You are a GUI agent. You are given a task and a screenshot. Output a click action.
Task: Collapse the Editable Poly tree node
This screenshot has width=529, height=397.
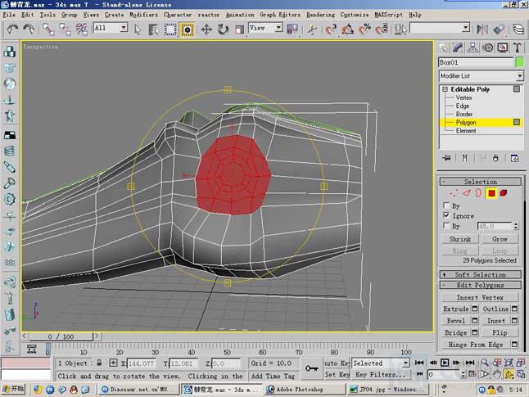tap(445, 89)
